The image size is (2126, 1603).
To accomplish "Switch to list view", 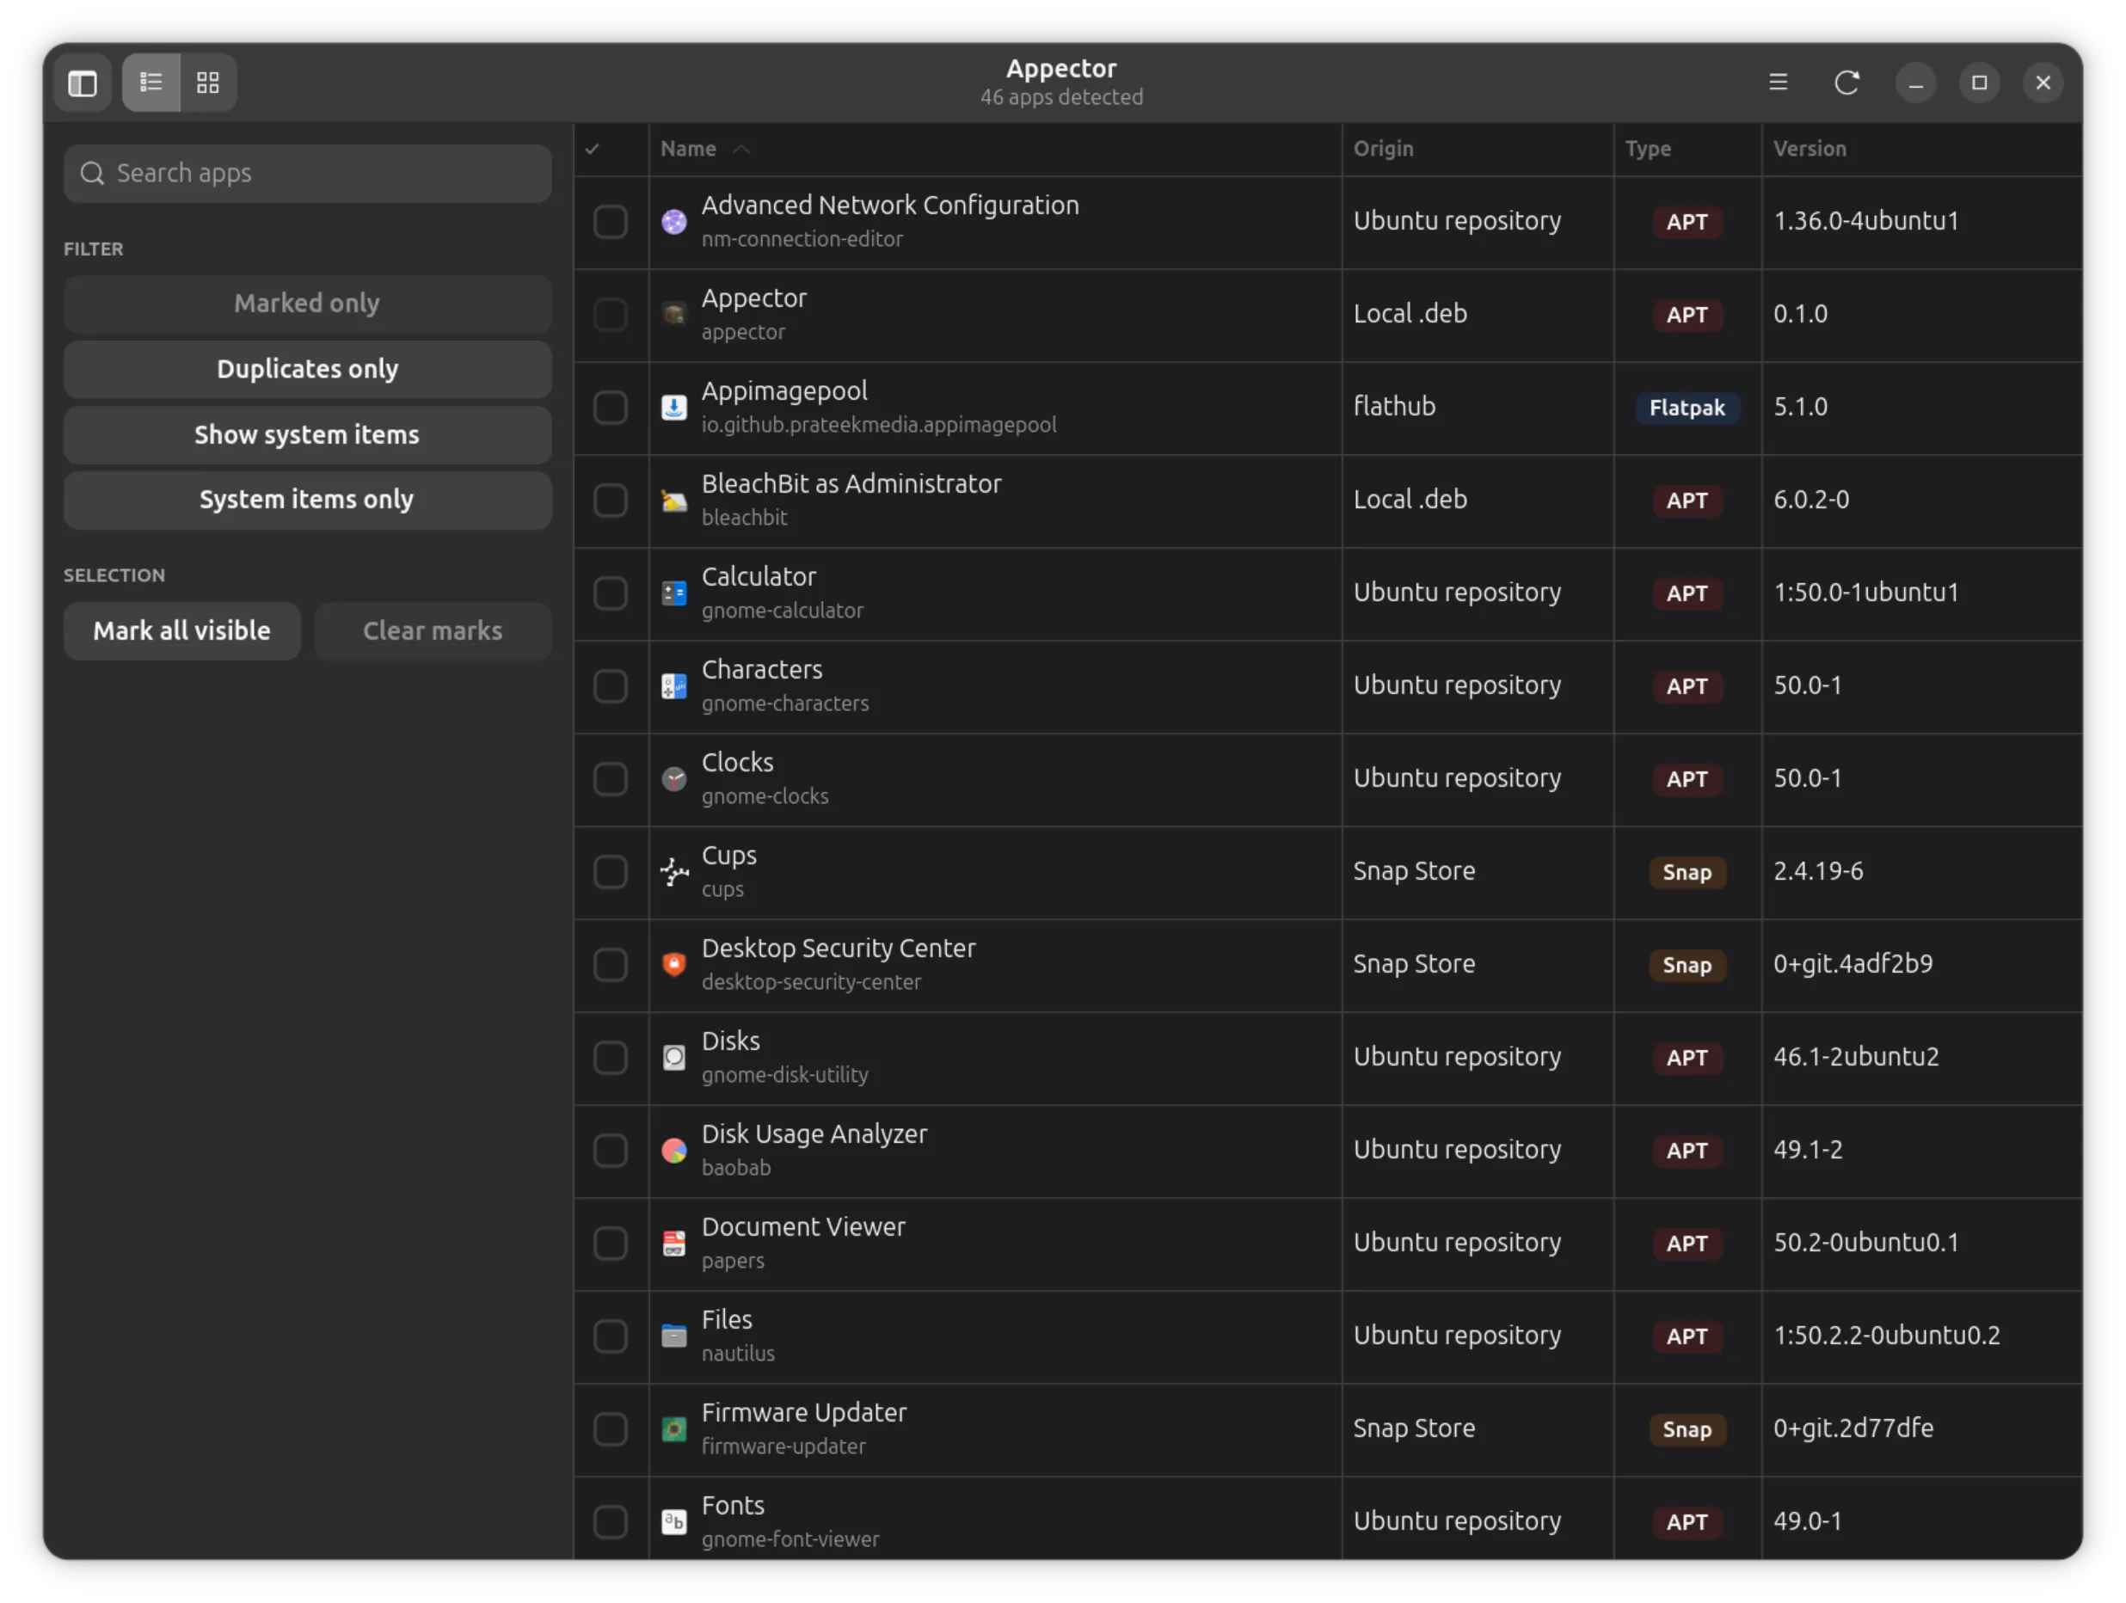I will (151, 83).
